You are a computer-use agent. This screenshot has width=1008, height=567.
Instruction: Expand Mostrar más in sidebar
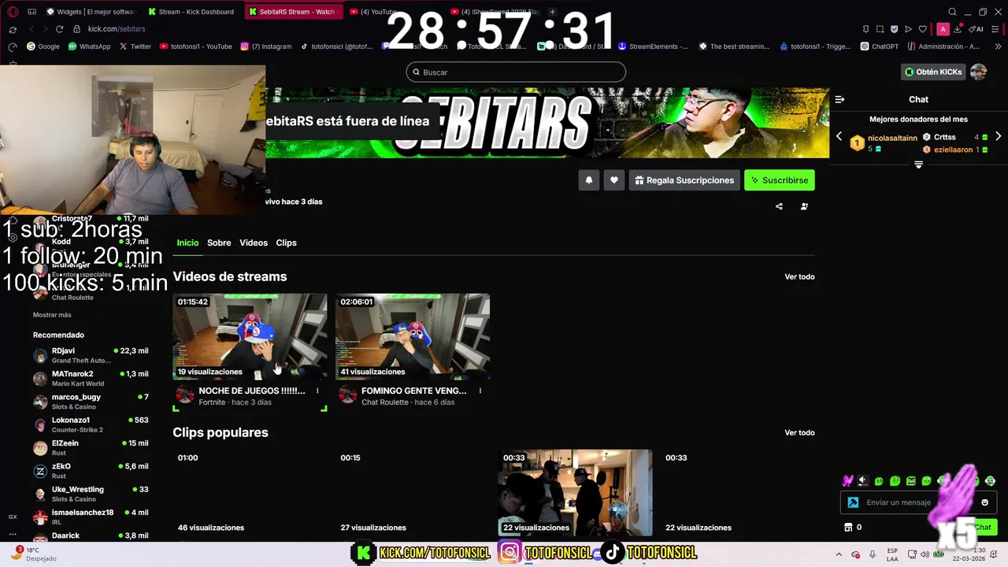click(52, 315)
